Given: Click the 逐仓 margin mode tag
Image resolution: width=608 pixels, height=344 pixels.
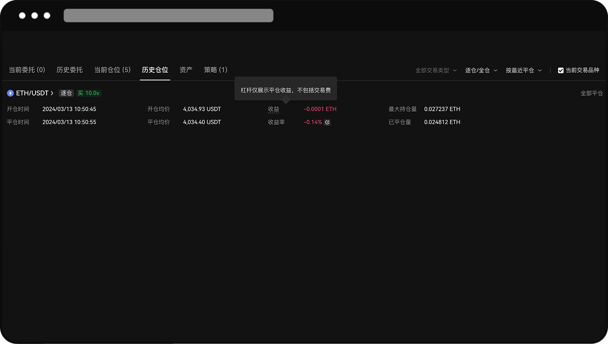Looking at the screenshot, I should click(x=66, y=93).
